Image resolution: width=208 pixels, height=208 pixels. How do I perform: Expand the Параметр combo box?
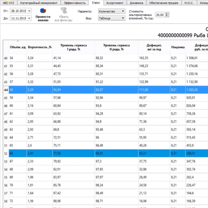coord(123,11)
